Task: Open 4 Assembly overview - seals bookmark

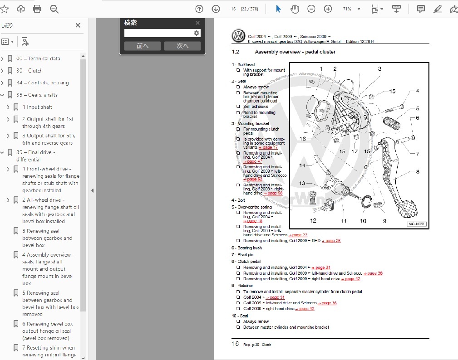Action: tap(48, 269)
